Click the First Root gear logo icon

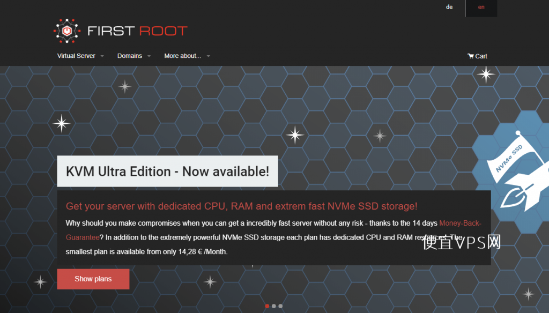(x=67, y=31)
